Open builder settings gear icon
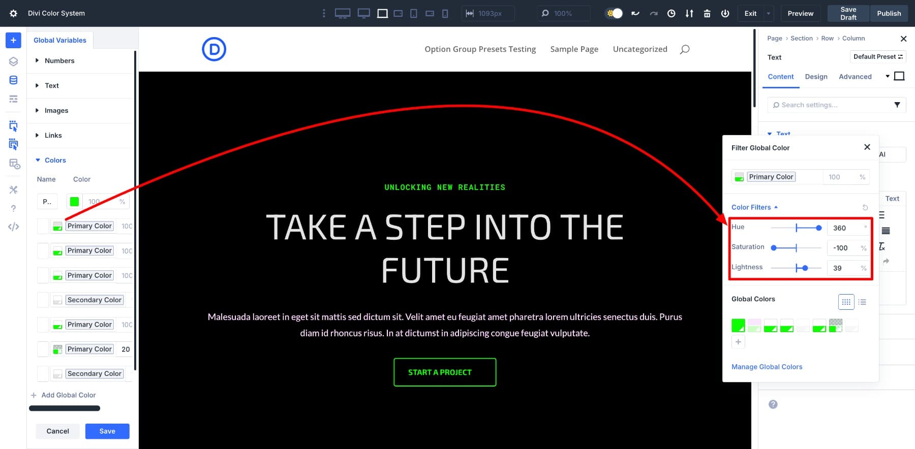Viewport: 915px width, 449px height. pos(13,14)
